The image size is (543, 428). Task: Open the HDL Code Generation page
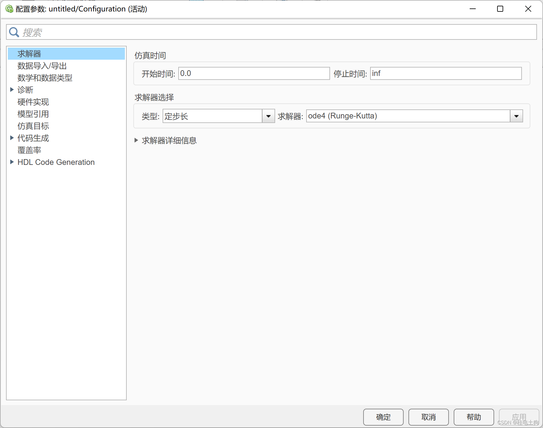pos(56,162)
